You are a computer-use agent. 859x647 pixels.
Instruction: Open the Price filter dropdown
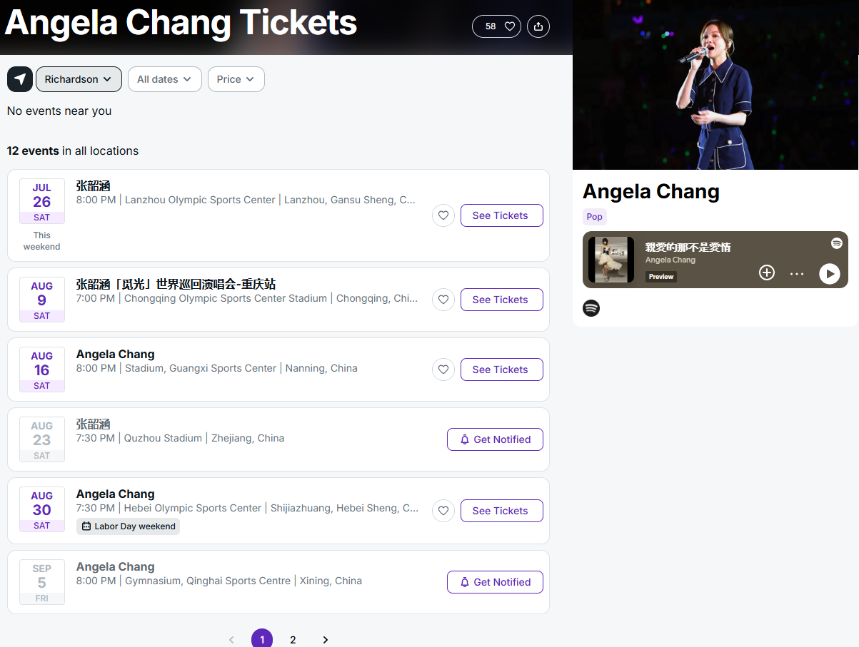coord(236,79)
